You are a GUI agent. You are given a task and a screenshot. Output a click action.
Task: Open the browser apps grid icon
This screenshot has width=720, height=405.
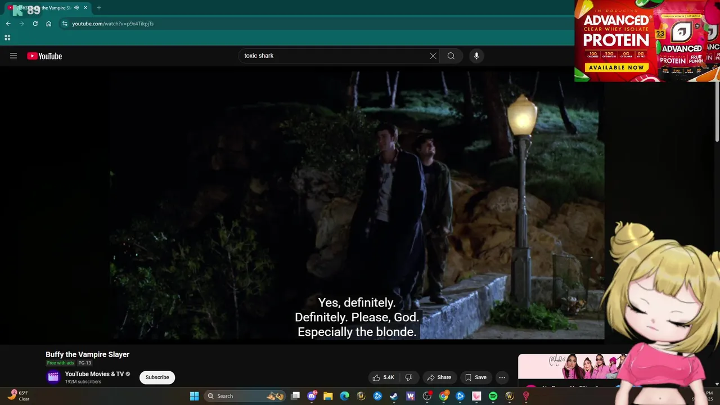(x=7, y=38)
